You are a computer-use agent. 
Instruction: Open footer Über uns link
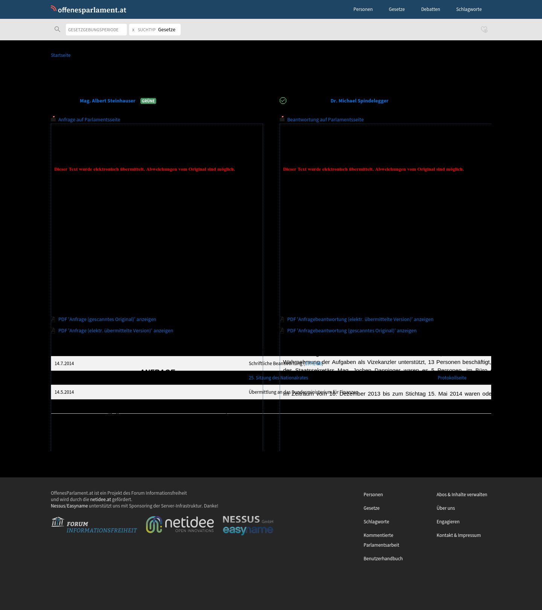[x=446, y=508]
